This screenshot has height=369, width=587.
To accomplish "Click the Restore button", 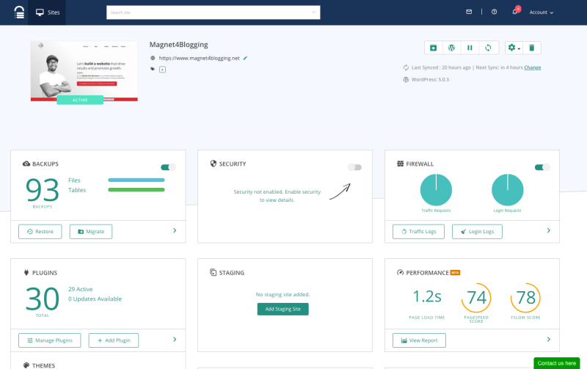I will [x=40, y=232].
